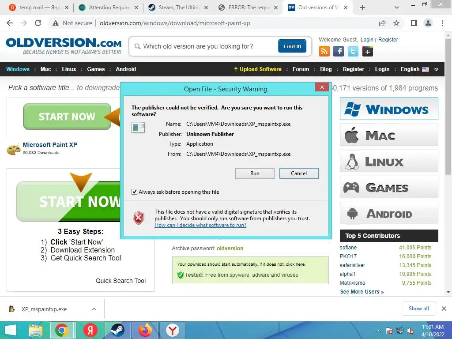This screenshot has width=452, height=339.
Task: Click the large Windows category banner
Action: tap(389, 109)
